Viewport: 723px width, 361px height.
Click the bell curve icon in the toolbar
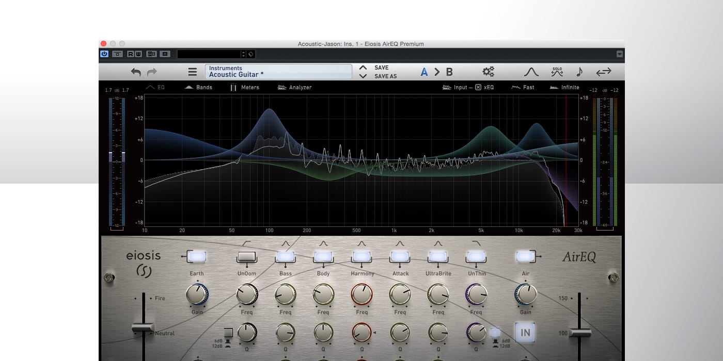531,72
